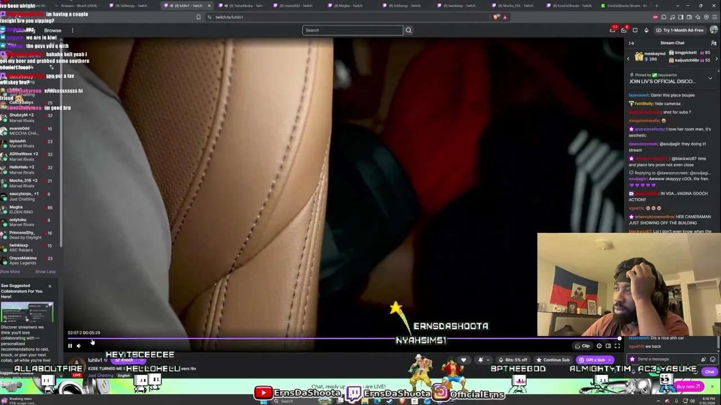Open the player settings gear

(599, 346)
